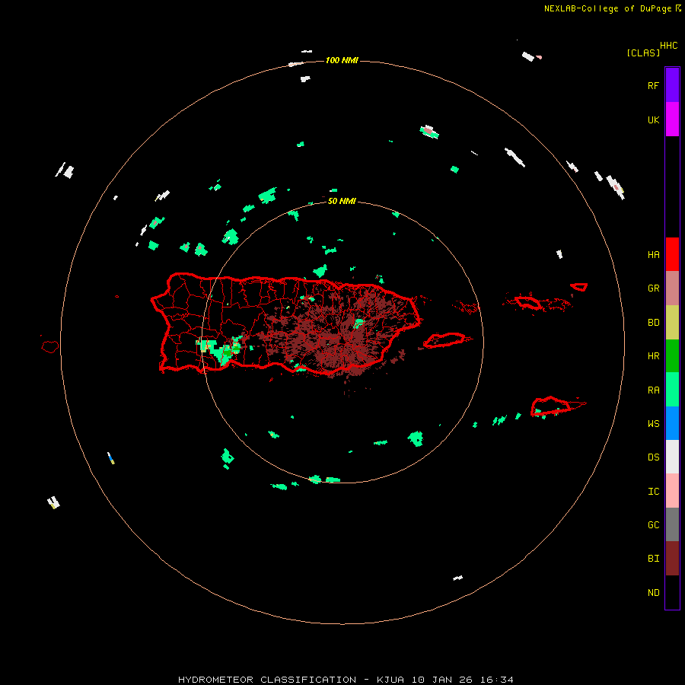Click the RA legend label
The width and height of the screenshot is (685, 685).
pyautogui.click(x=653, y=390)
